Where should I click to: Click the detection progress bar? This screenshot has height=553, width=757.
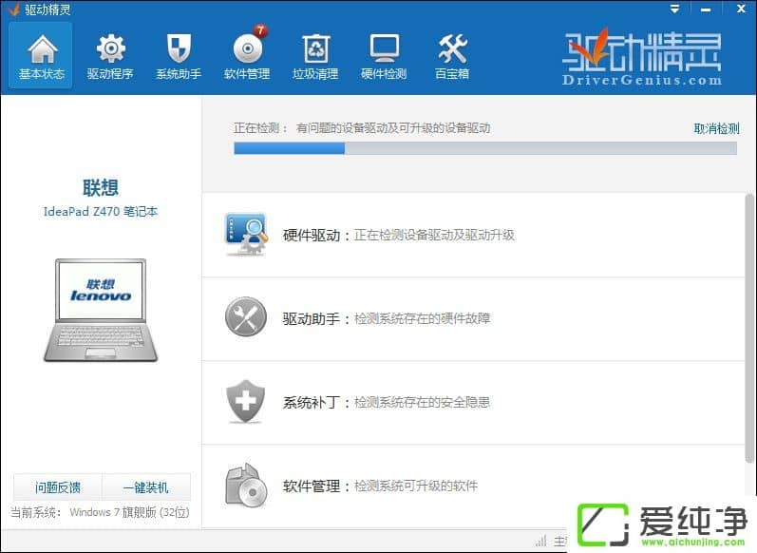[x=484, y=148]
